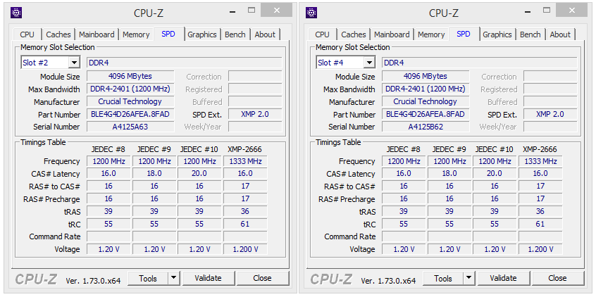Open the Caches tab in right window
This screenshot has height=297, width=596.
[x=354, y=34]
